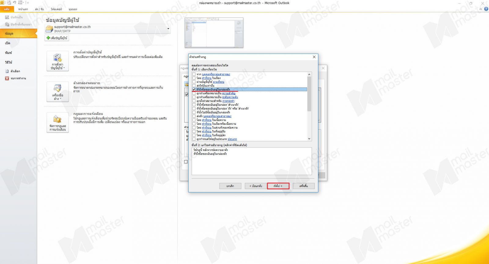Check the ผ่านบัญชีผู้ใช้ ตามที่ระบุ condition box

click(x=194, y=82)
